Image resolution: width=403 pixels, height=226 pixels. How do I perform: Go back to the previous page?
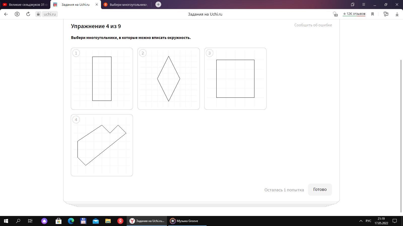tap(6, 14)
